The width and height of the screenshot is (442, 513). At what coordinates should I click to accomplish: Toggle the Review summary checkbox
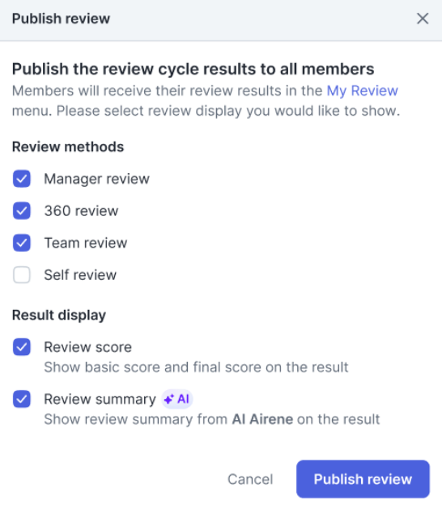click(x=22, y=399)
